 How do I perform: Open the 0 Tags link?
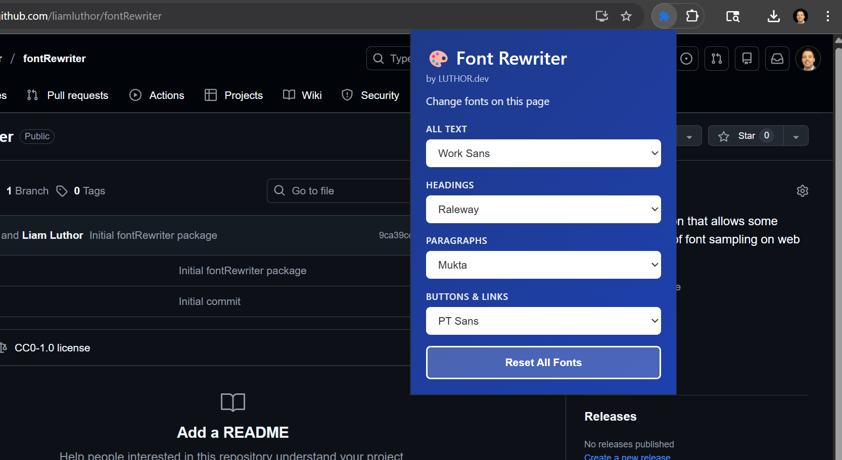click(89, 191)
